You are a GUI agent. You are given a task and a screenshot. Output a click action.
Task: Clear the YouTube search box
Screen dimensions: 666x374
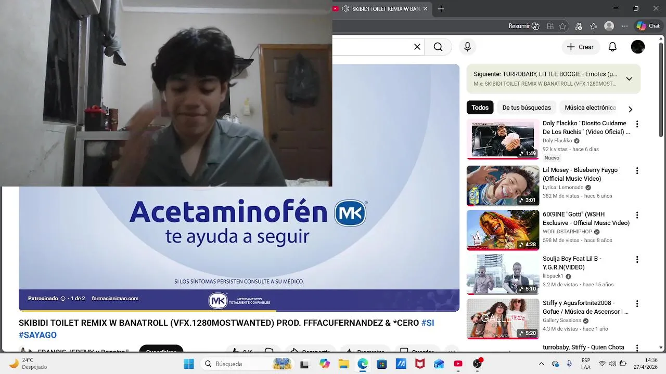417,47
